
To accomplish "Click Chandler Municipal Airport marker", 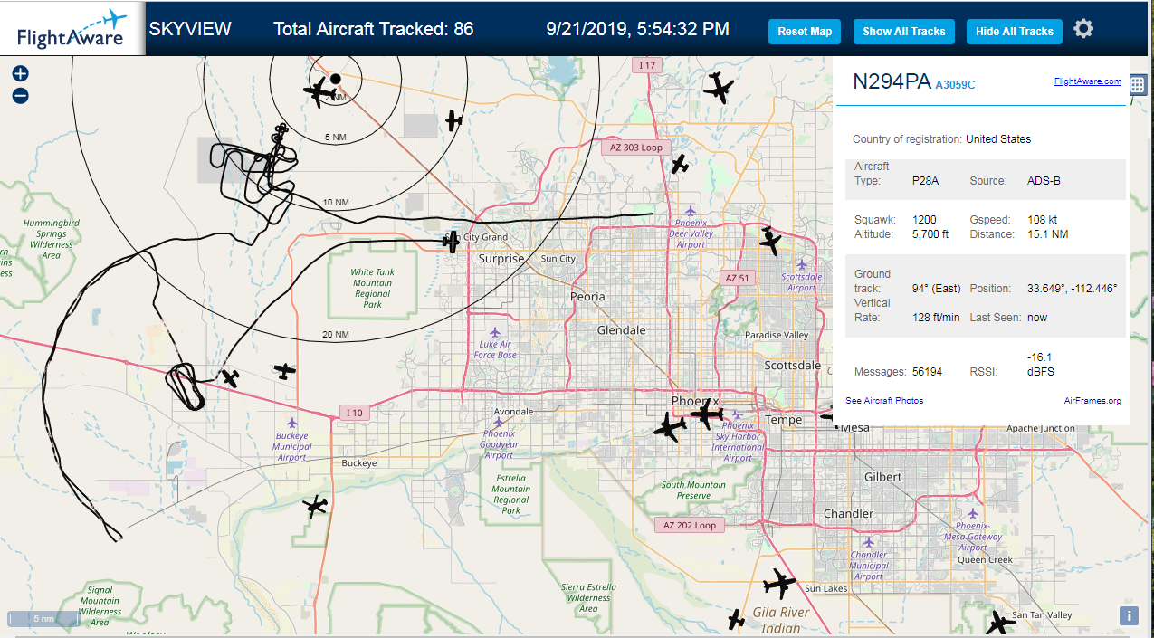I will [868, 542].
